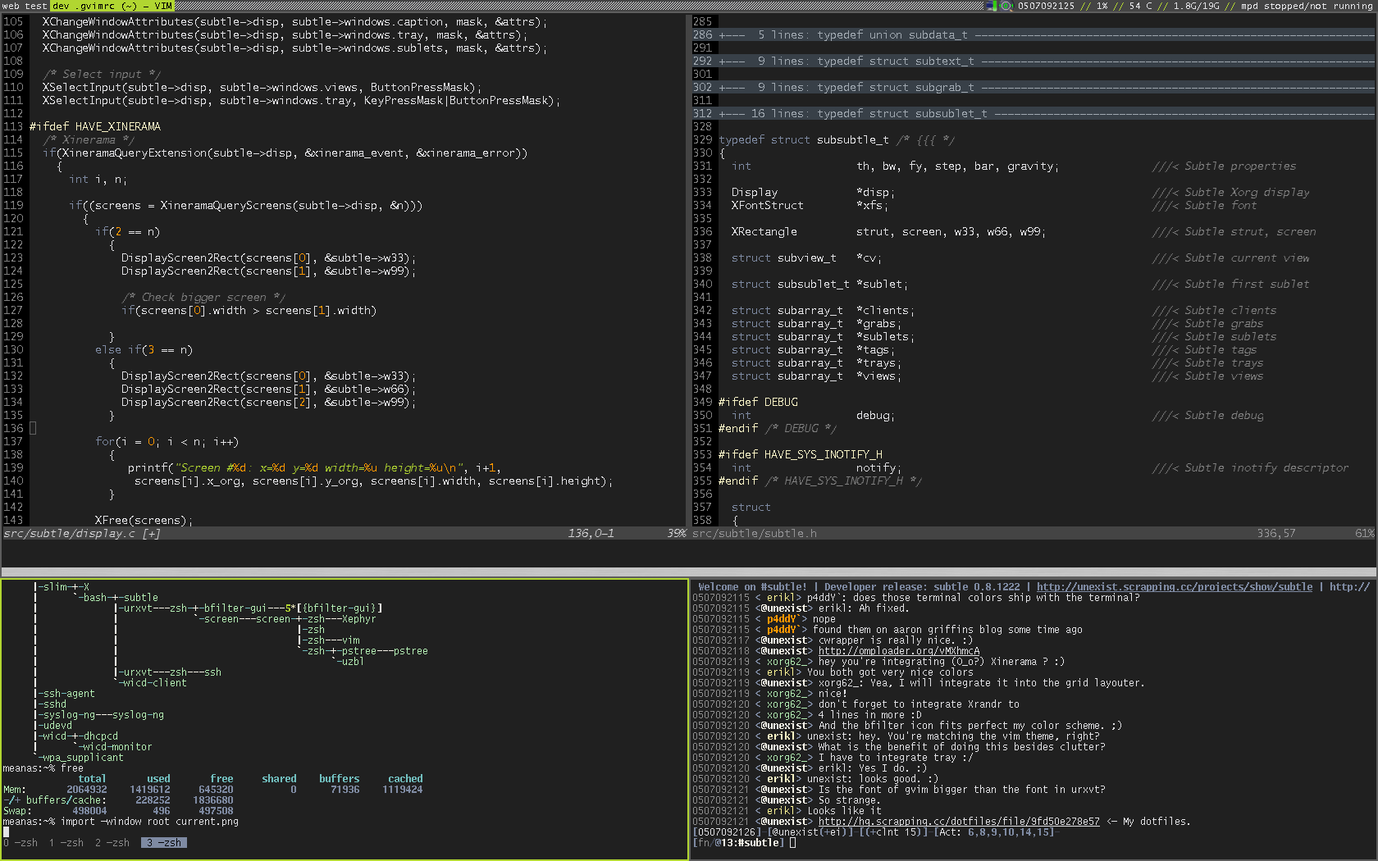The image size is (1378, 861).
Task: Select the dev view in panel
Action: [61, 6]
